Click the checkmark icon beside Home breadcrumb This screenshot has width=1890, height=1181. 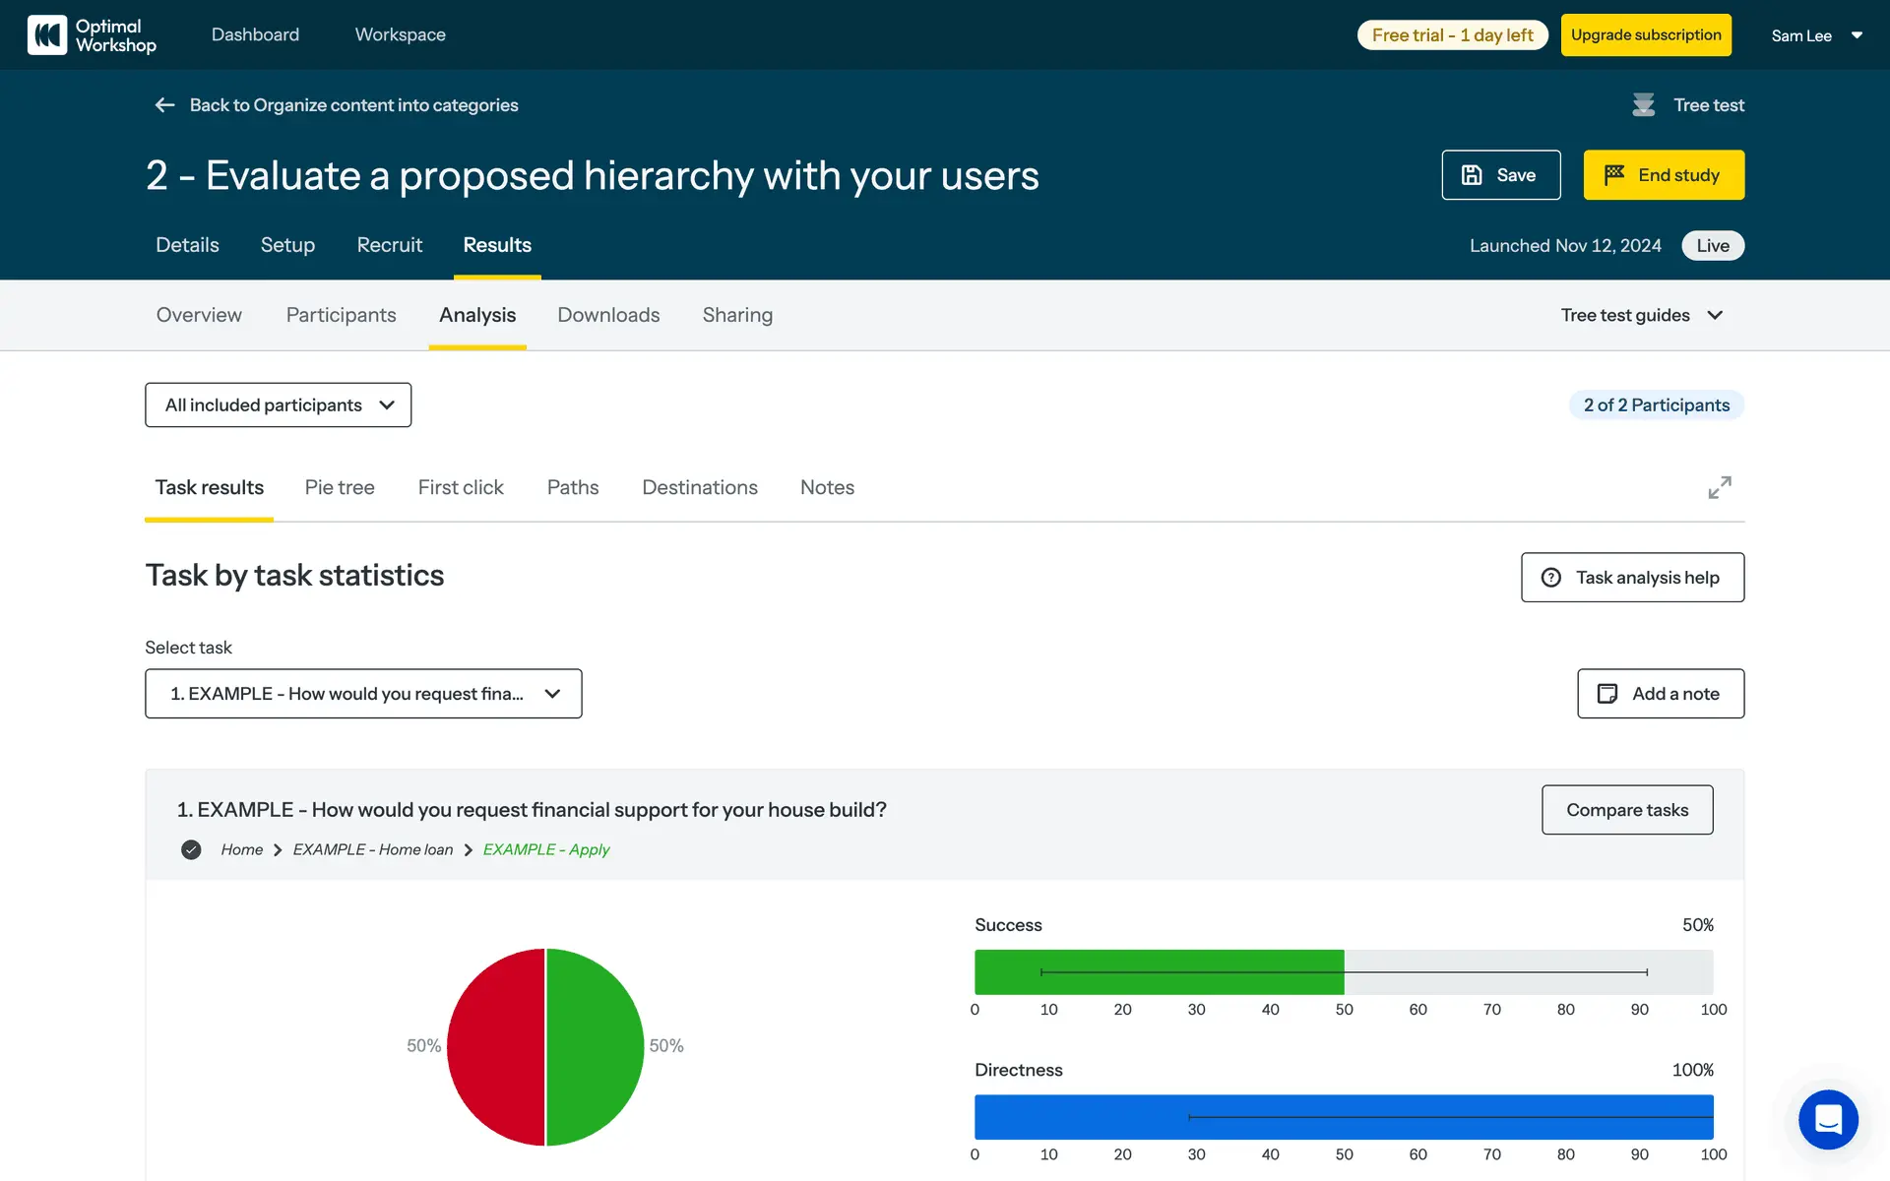click(191, 849)
